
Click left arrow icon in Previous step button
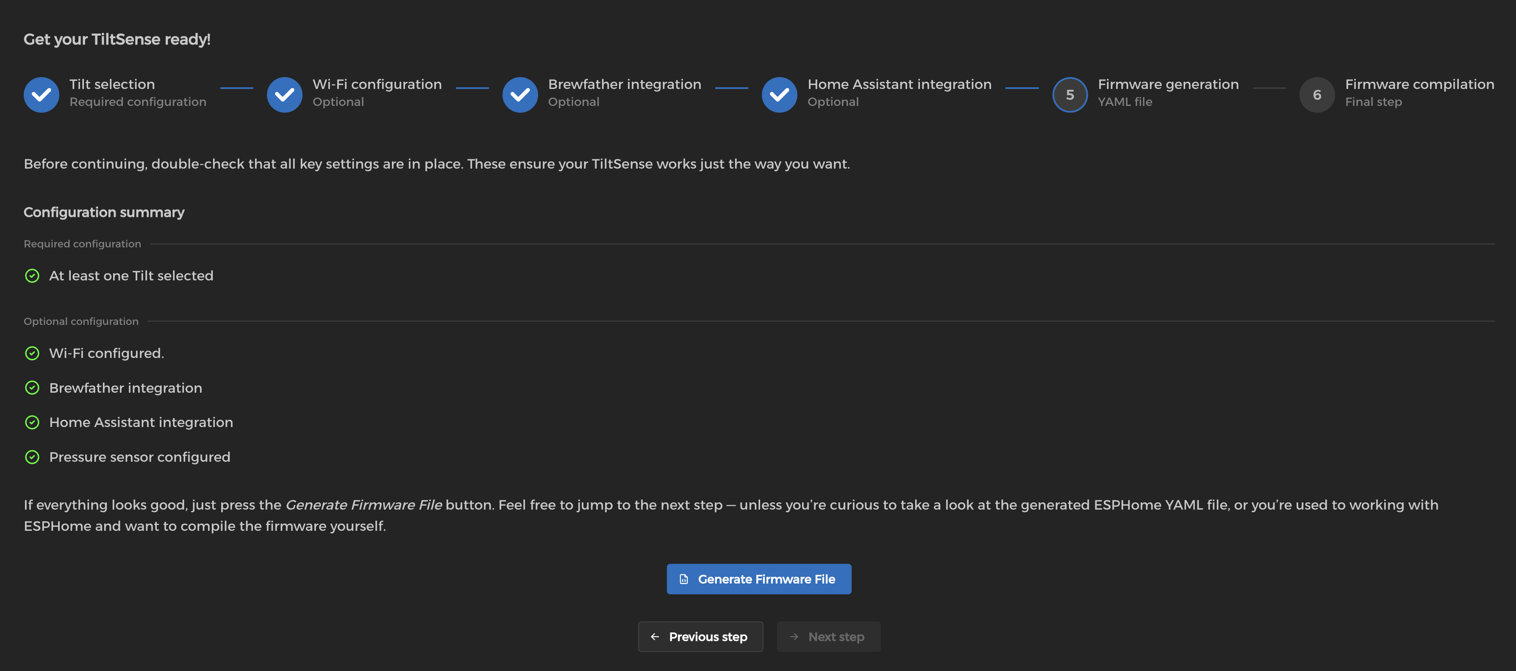tap(655, 637)
